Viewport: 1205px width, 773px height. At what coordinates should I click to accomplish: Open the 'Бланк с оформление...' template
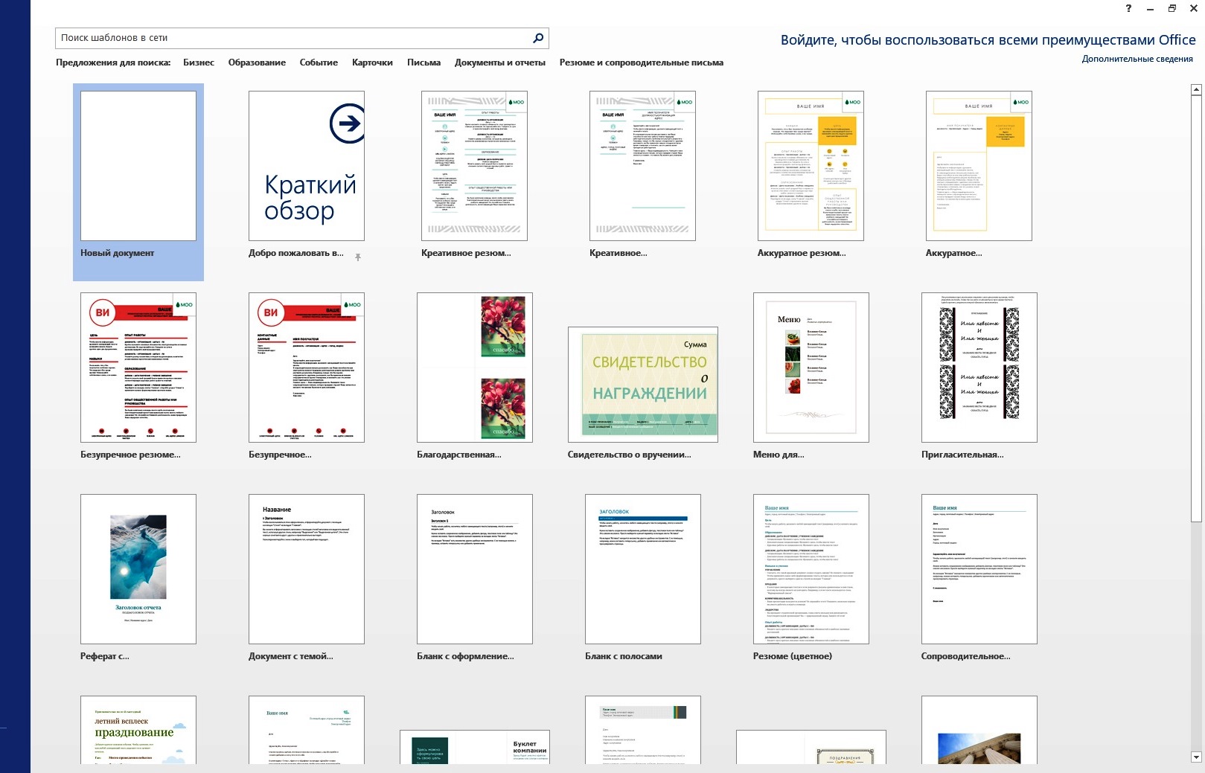475,569
